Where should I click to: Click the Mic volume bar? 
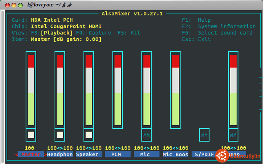point(146,90)
